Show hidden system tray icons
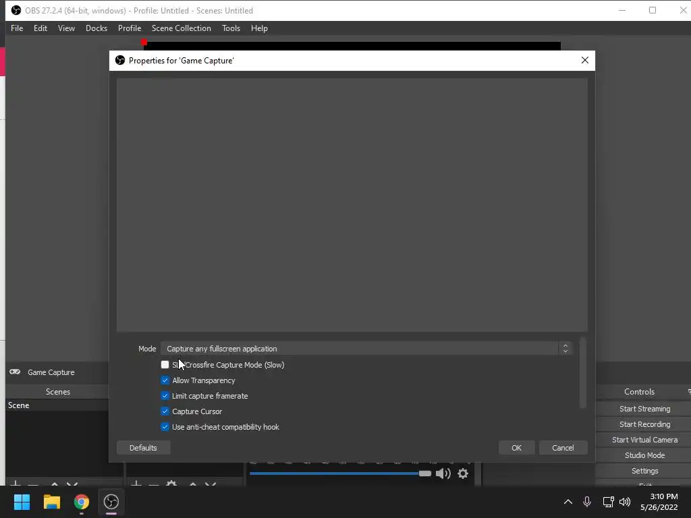691x518 pixels. click(x=568, y=502)
